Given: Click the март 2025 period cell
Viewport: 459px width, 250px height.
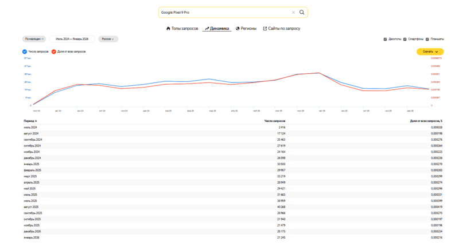Looking at the screenshot, I should coord(30,177).
